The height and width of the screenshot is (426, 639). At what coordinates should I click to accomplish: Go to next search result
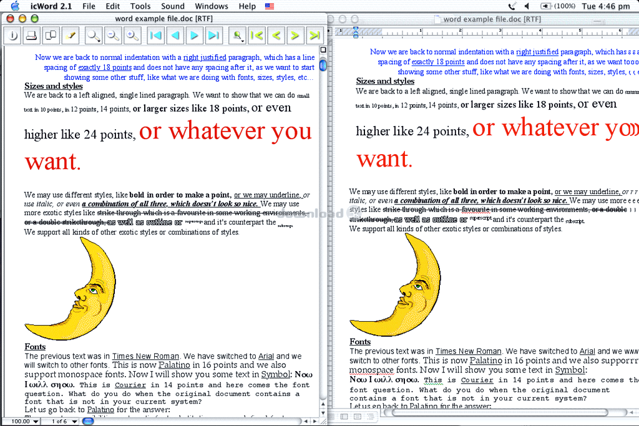click(295, 36)
